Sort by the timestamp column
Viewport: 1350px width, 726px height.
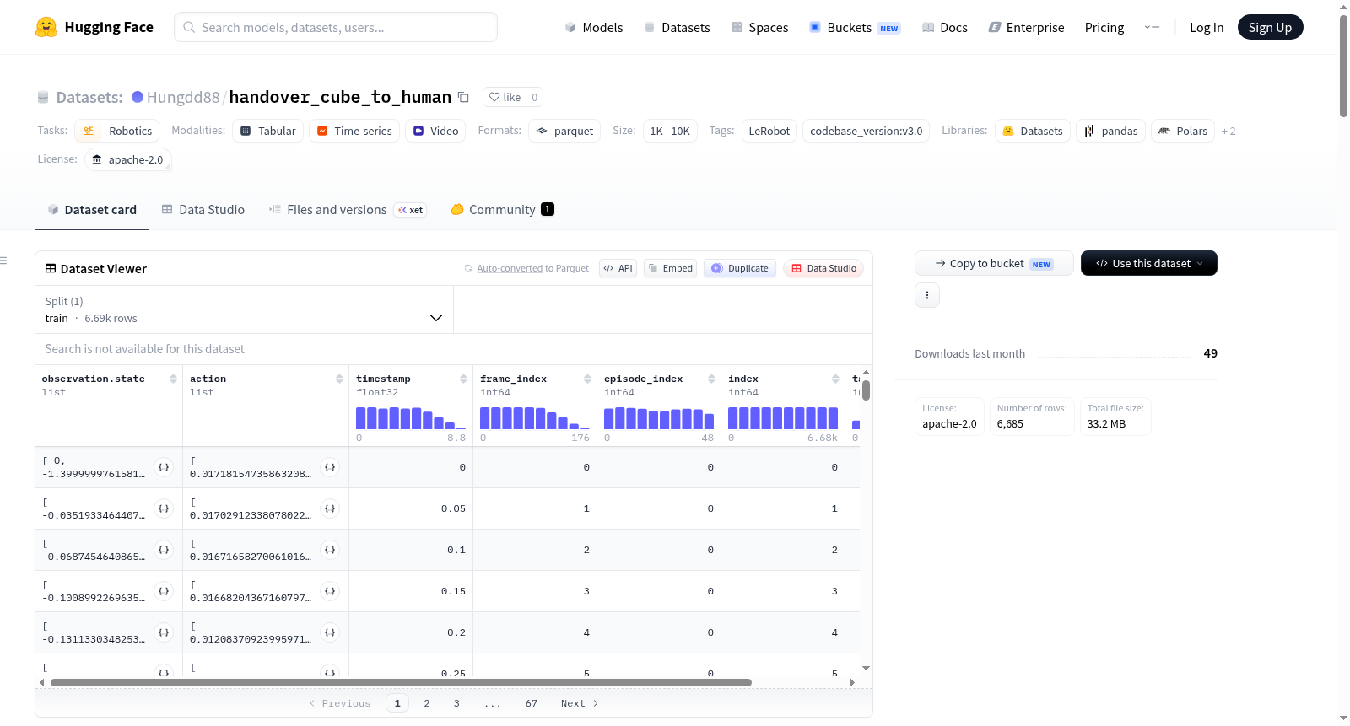463,379
